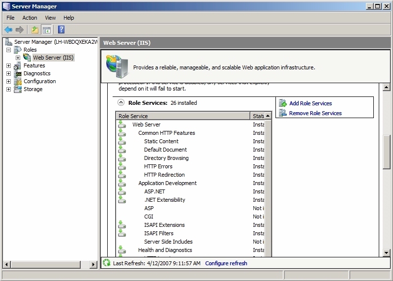Open the View menu
The height and width of the screenshot is (281, 393).
pyautogui.click(x=50, y=18)
